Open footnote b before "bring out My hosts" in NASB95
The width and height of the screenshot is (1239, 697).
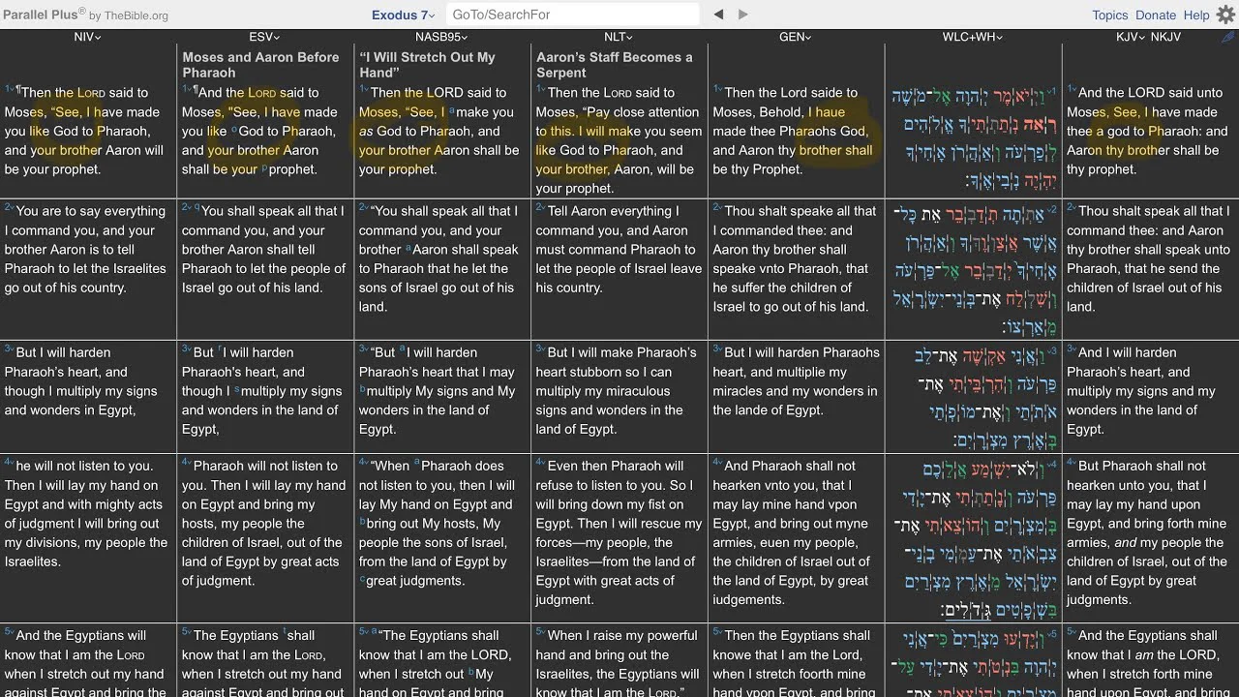click(x=363, y=521)
